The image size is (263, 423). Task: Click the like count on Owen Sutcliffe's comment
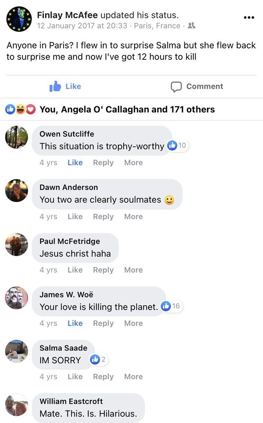(177, 146)
